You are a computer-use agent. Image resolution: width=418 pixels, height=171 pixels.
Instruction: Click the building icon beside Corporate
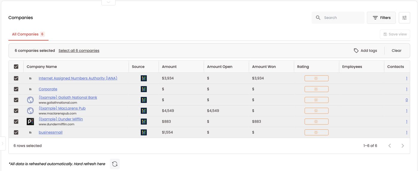(30, 89)
